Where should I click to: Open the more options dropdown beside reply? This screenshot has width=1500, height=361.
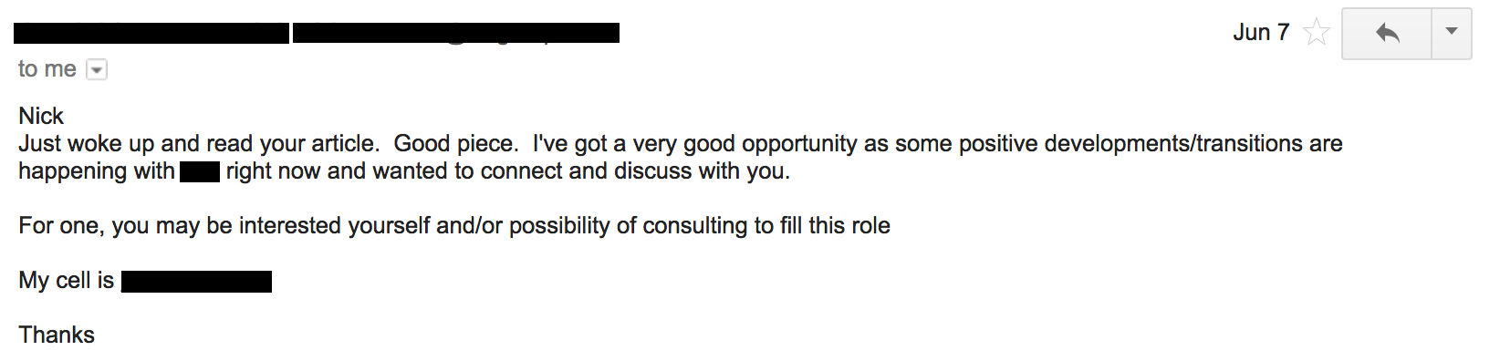point(1452,34)
